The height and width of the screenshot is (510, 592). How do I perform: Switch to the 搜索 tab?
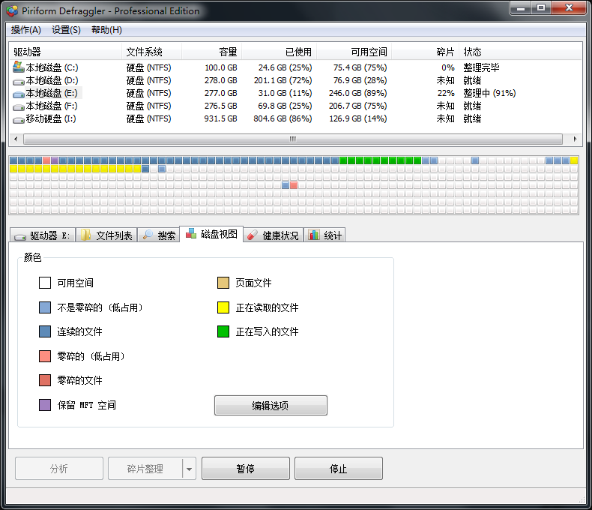(x=159, y=235)
